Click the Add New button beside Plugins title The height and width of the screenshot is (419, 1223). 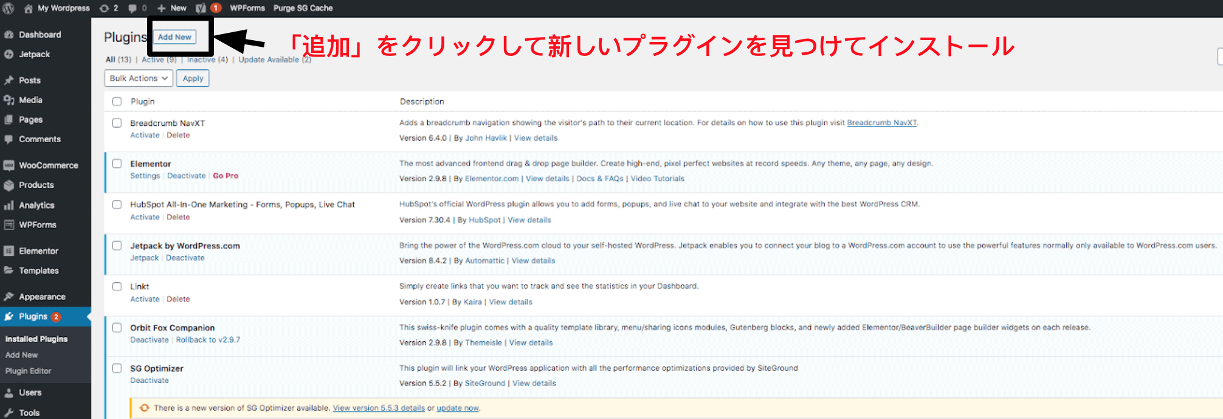pos(174,37)
